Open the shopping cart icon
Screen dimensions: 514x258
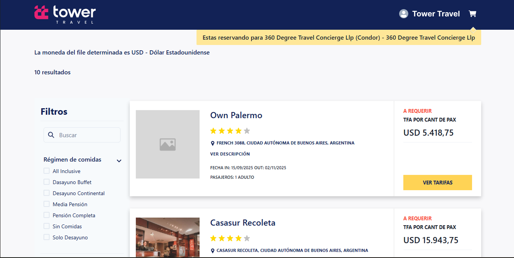(x=472, y=13)
